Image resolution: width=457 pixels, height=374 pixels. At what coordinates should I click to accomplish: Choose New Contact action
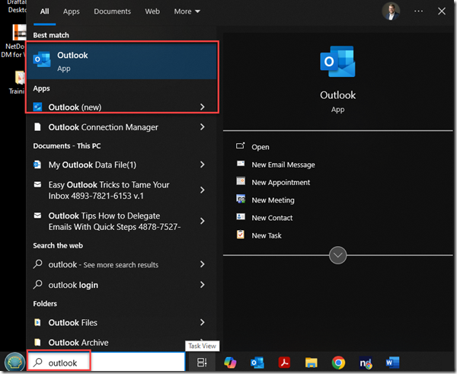coord(272,218)
